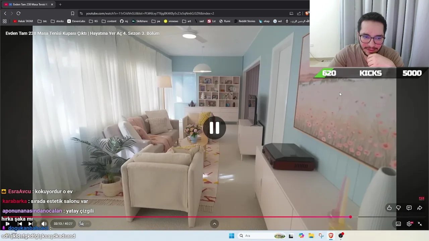The width and height of the screenshot is (429, 241).
Task: Click karabarka username in chat overlay
Action: (14, 201)
